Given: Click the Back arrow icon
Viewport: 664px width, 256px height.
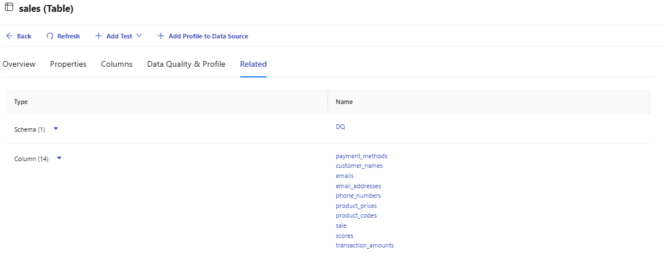Looking at the screenshot, I should coord(9,36).
